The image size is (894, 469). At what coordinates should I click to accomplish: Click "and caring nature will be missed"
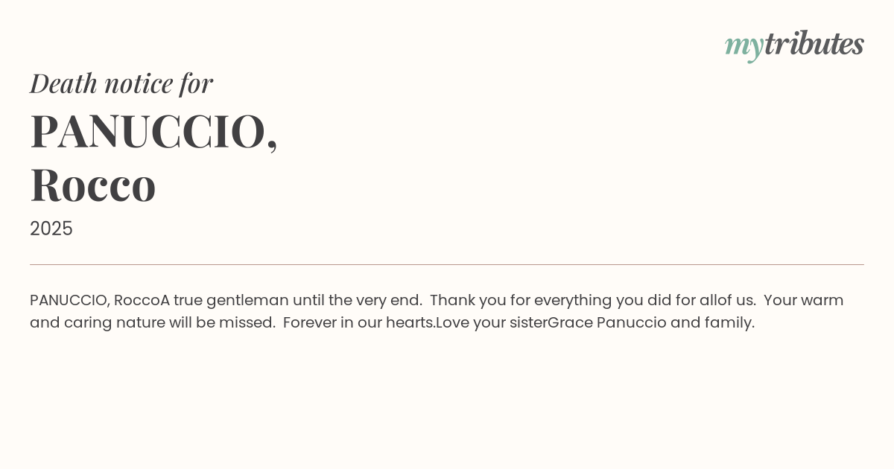click(x=152, y=323)
